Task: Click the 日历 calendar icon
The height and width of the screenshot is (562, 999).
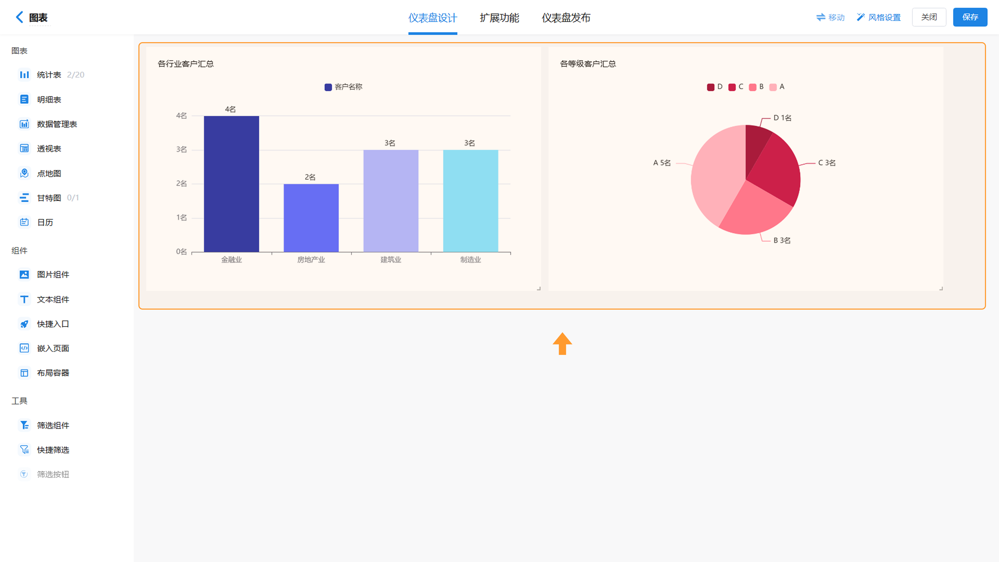Action: tap(24, 222)
